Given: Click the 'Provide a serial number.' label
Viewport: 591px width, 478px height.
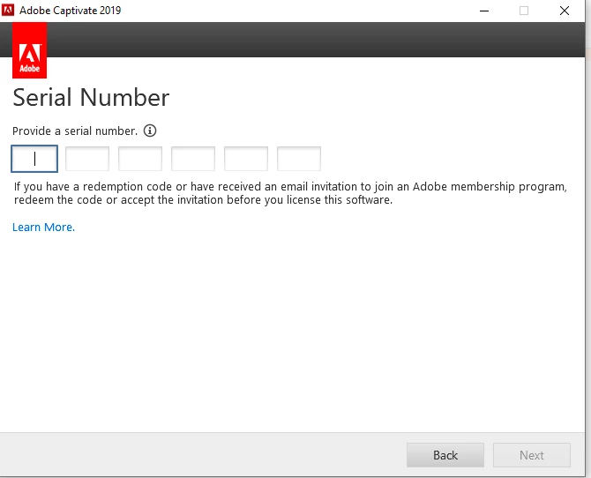Looking at the screenshot, I should coord(75,131).
